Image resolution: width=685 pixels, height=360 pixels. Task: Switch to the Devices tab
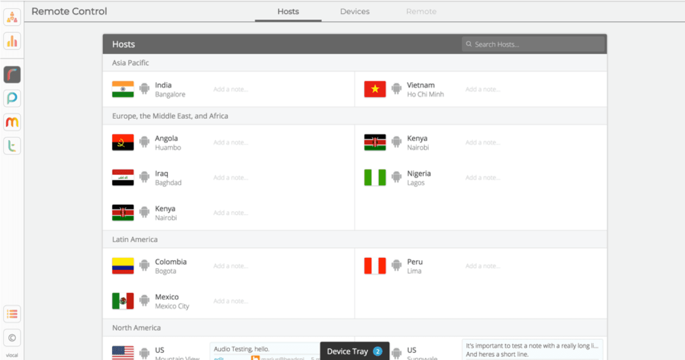[355, 11]
